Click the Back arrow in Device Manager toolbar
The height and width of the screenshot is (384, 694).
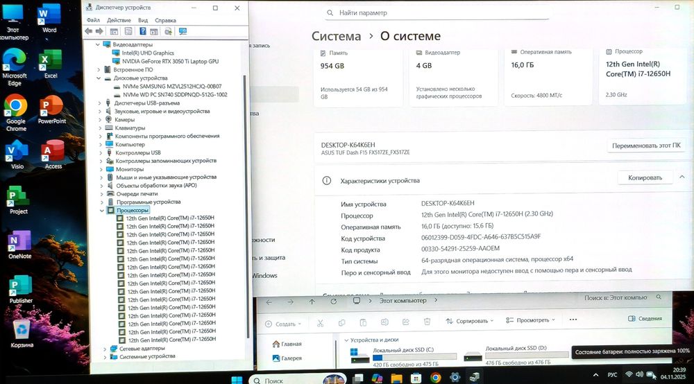(89, 31)
